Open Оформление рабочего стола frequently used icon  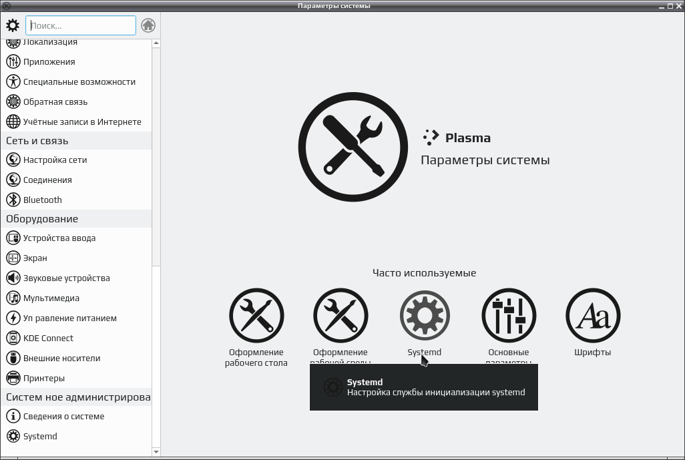coord(256,315)
